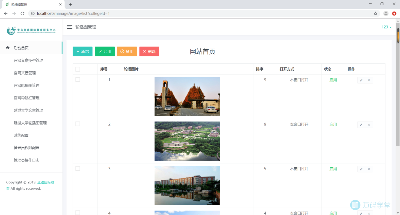Open 官网导航栏管理 menu item
Viewport: 400px width, 215px height.
tap(26, 98)
